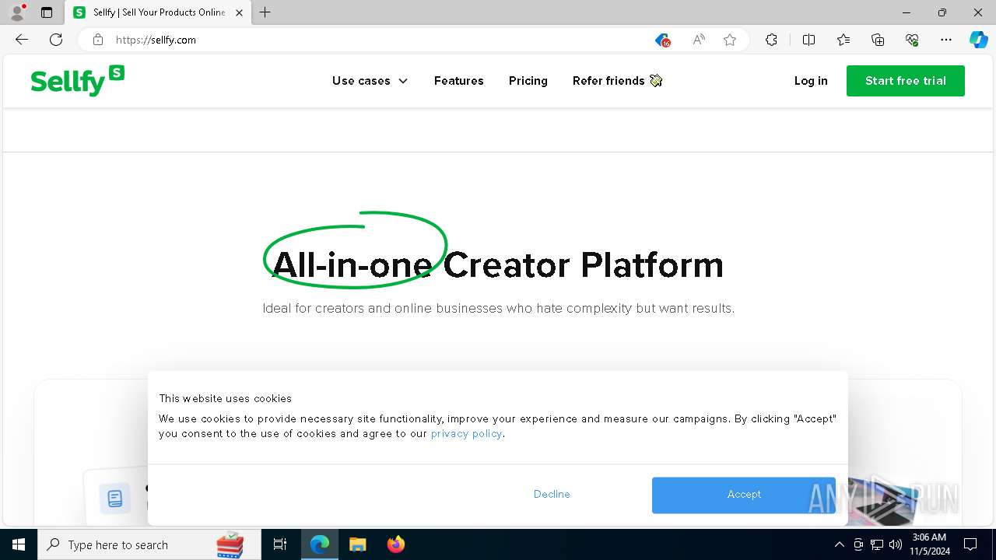Open the Copilot icon in the toolbar
996x560 pixels.
978,40
